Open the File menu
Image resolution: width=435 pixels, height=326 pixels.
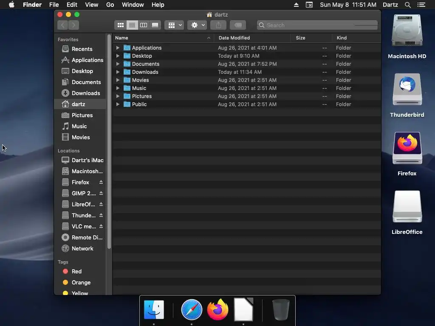point(54,5)
